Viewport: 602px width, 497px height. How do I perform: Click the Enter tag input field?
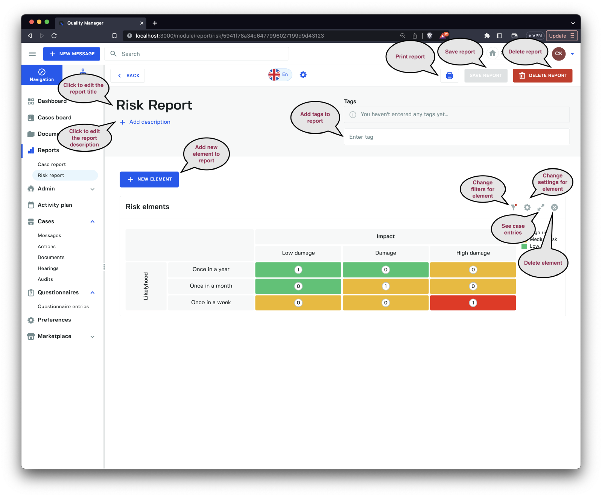tap(456, 137)
